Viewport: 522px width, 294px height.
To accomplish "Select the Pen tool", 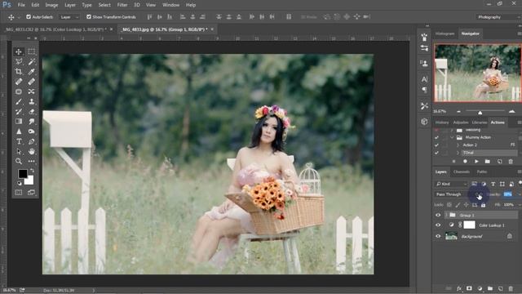I will (31, 141).
